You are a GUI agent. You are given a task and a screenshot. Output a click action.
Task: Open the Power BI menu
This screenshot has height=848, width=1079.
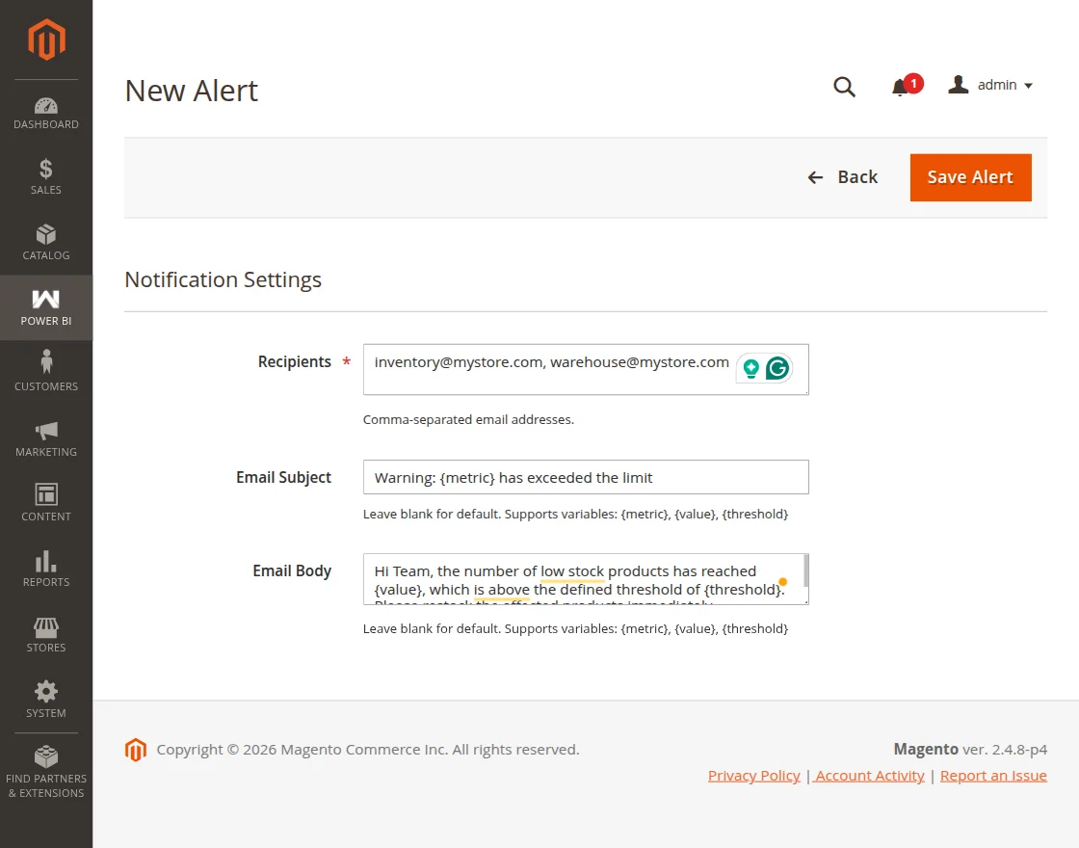[46, 307]
